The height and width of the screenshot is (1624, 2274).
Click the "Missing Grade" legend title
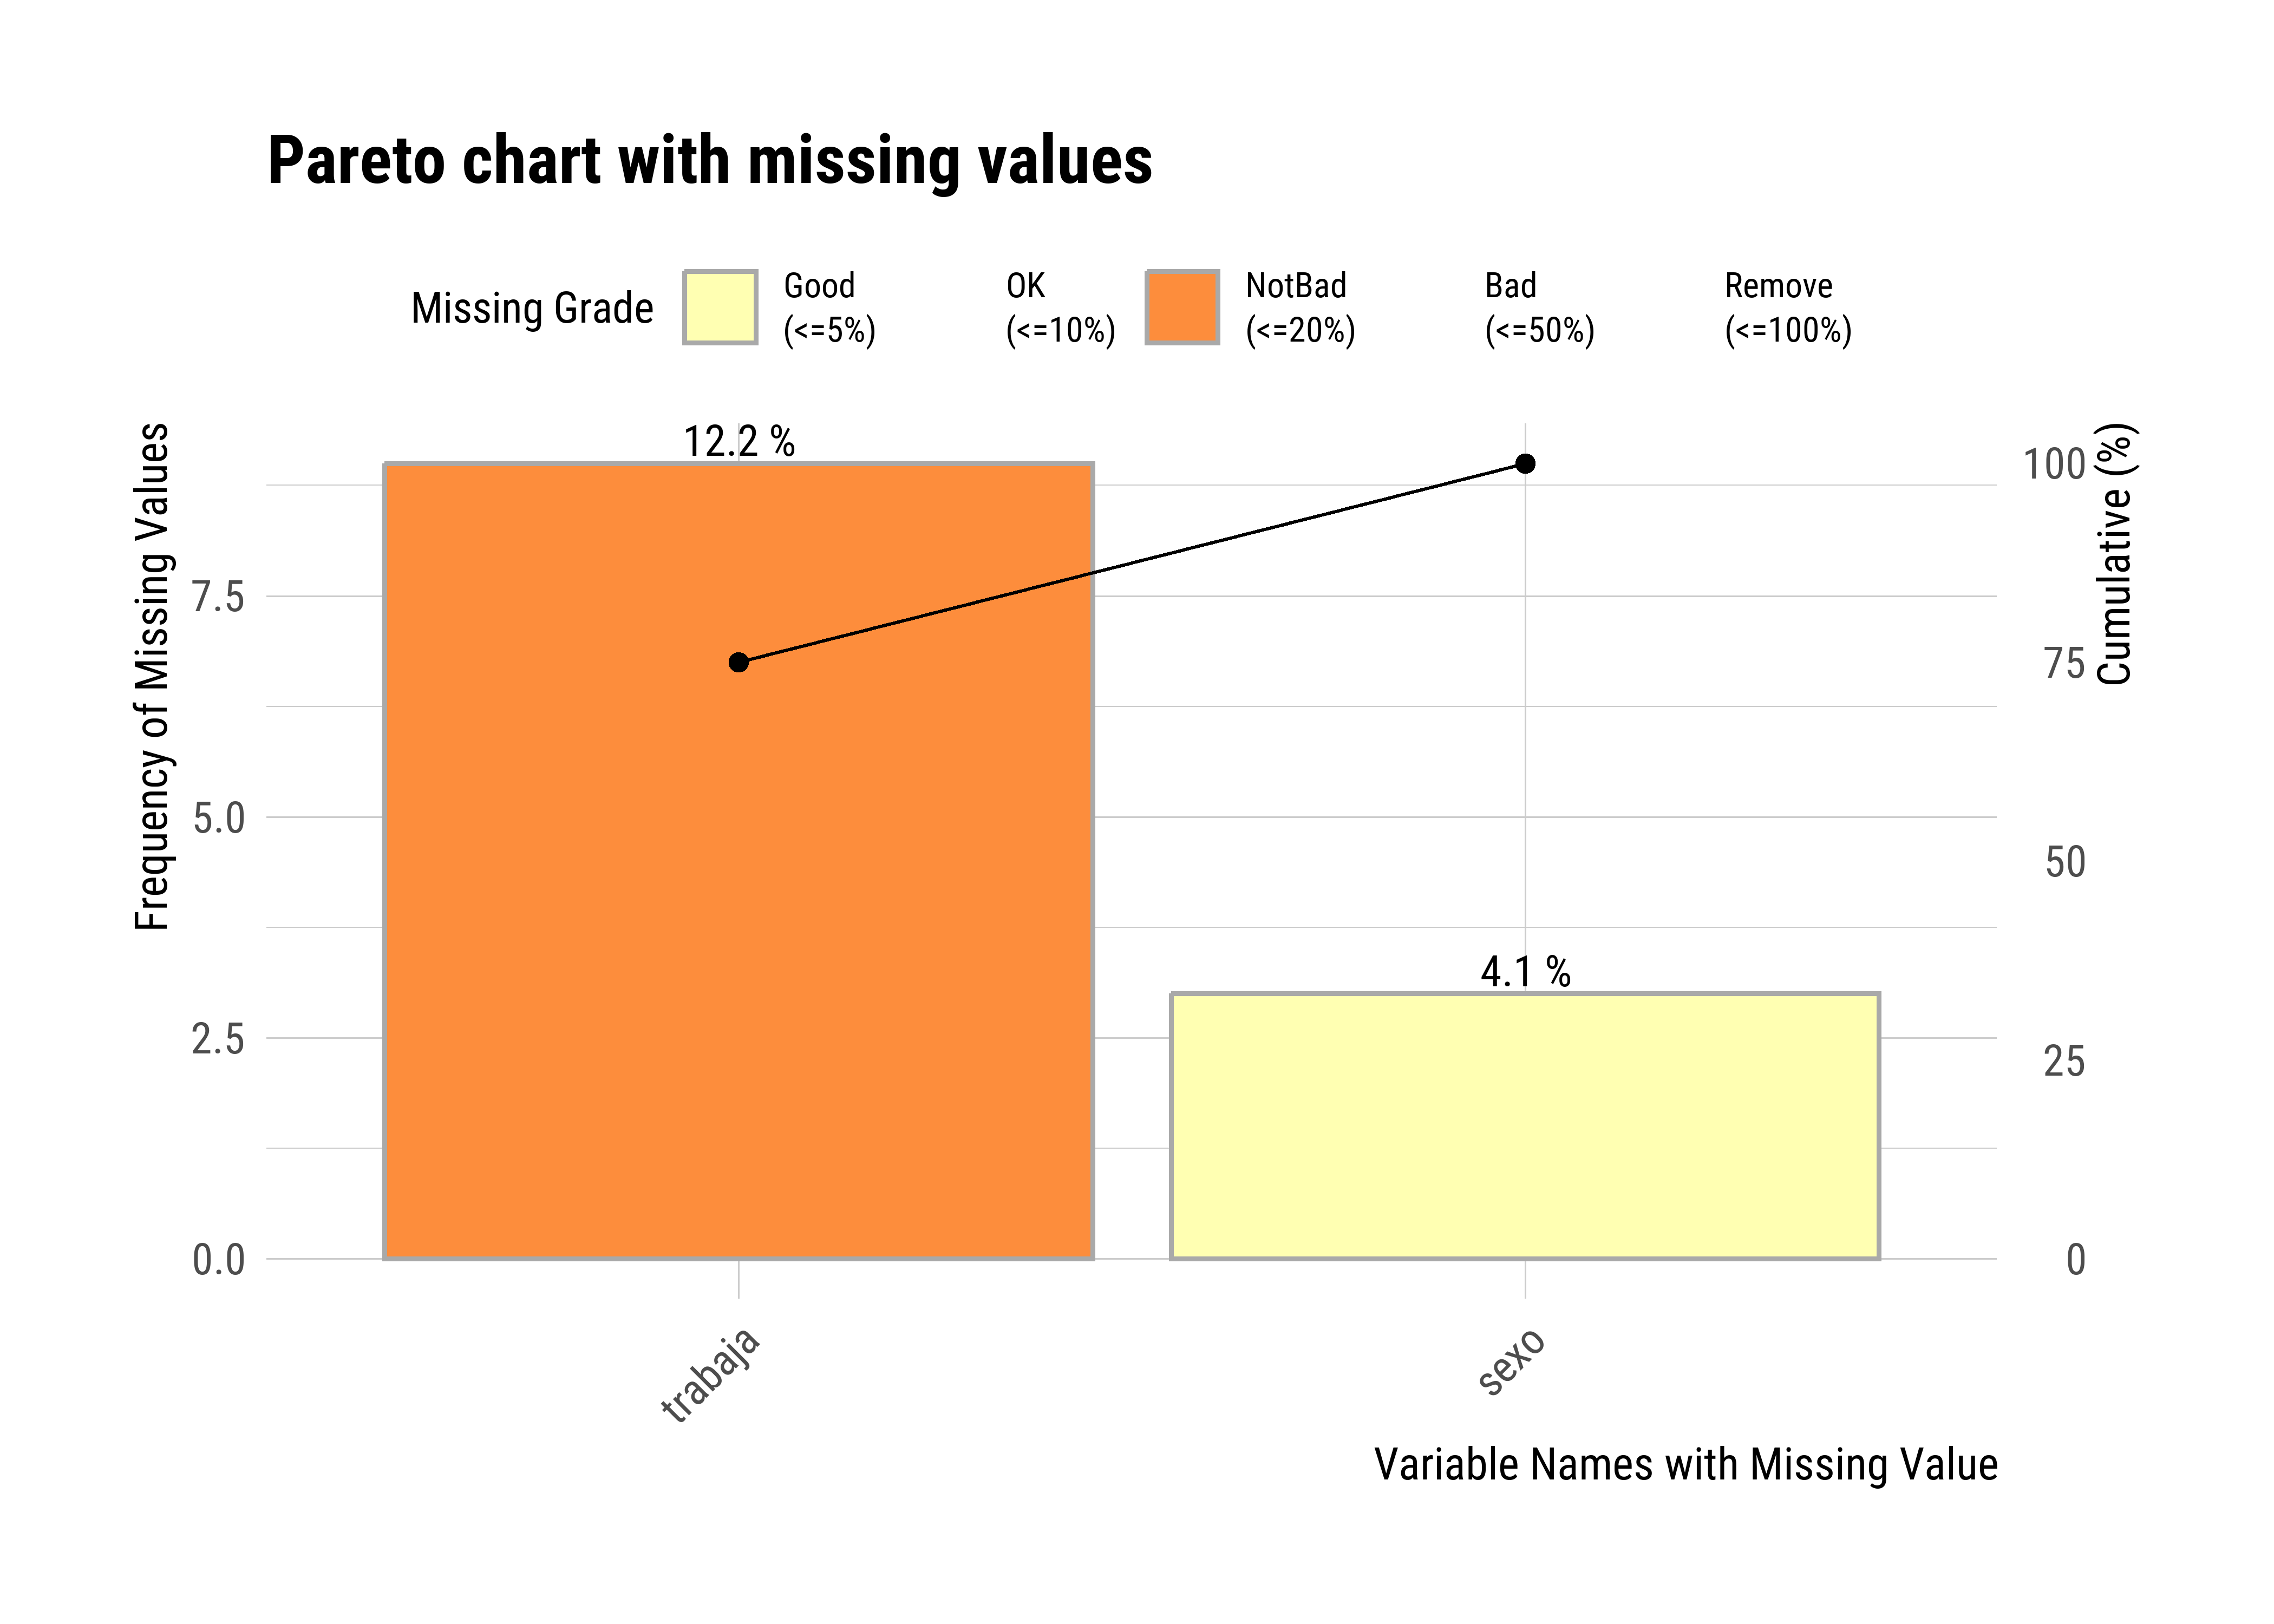532,308
